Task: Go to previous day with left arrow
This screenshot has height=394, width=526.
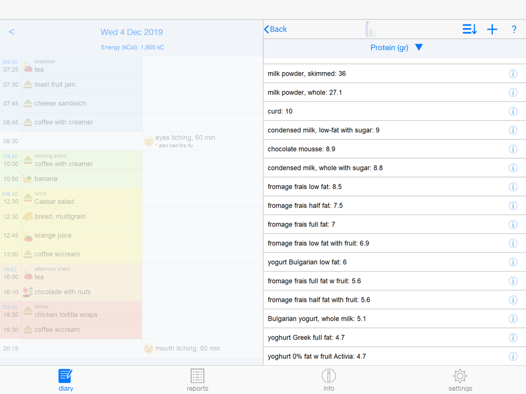Action: [12, 32]
